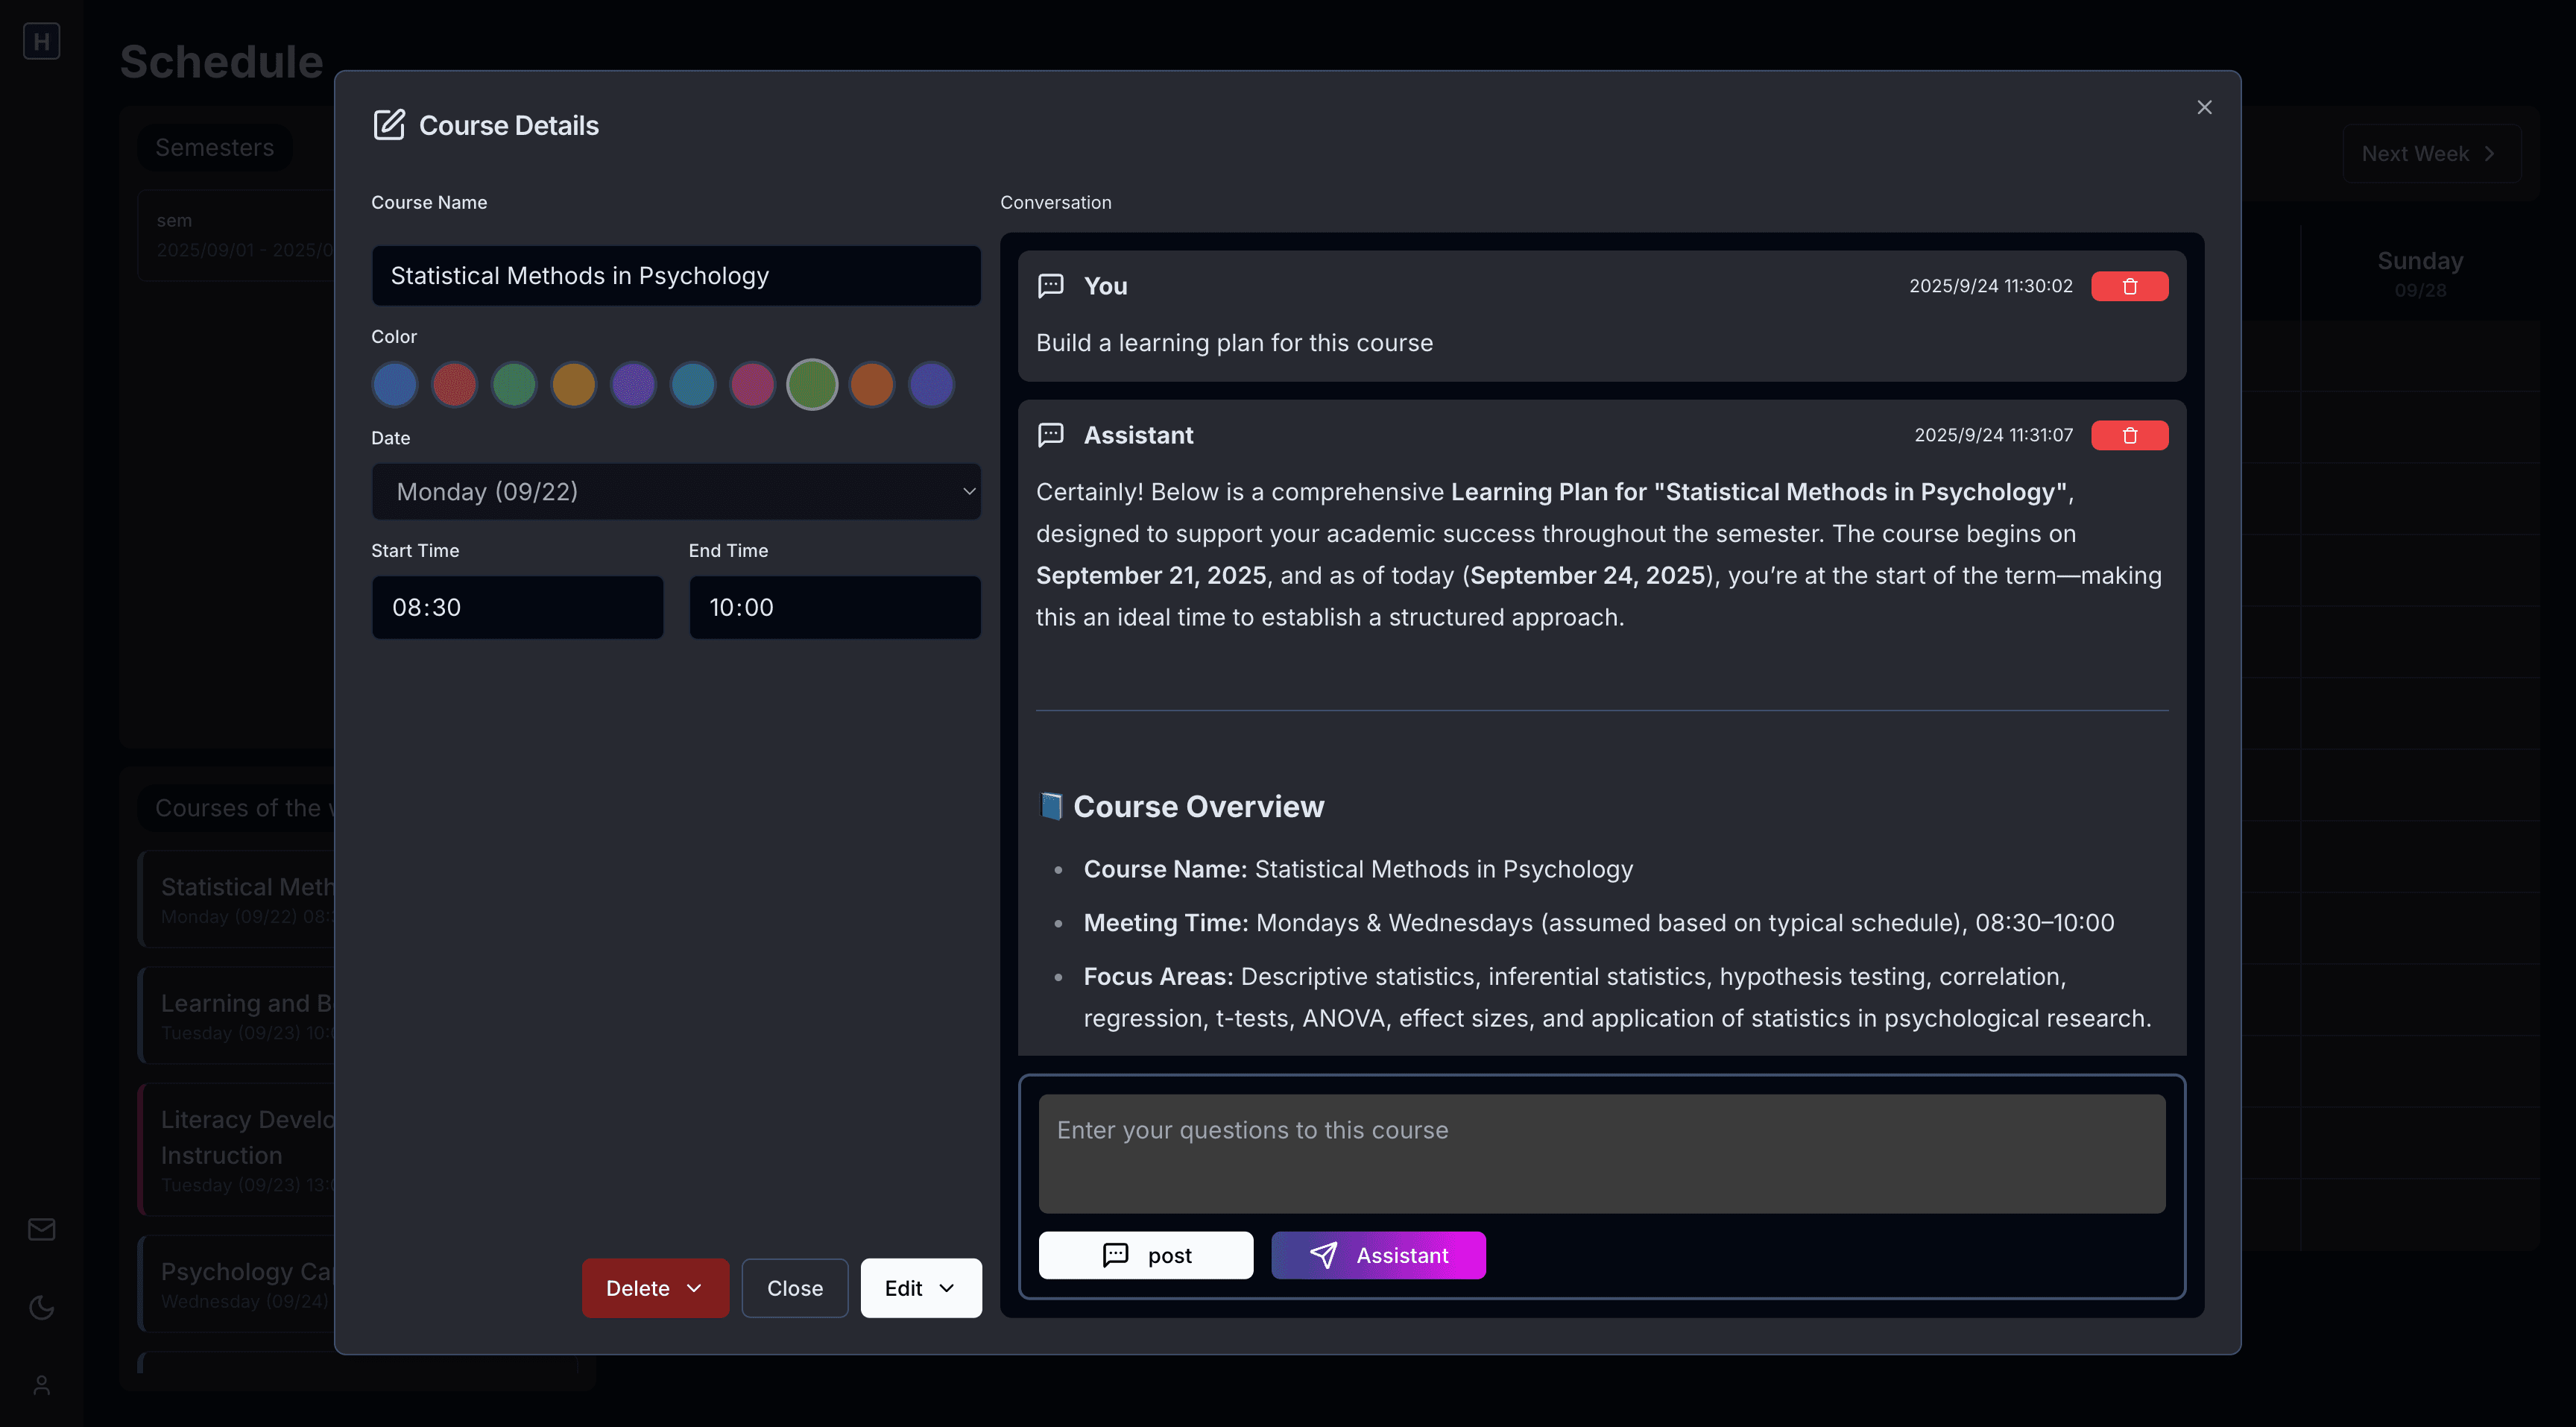Delete the "You" message with trash icon
2576x1427 pixels.
[2129, 286]
